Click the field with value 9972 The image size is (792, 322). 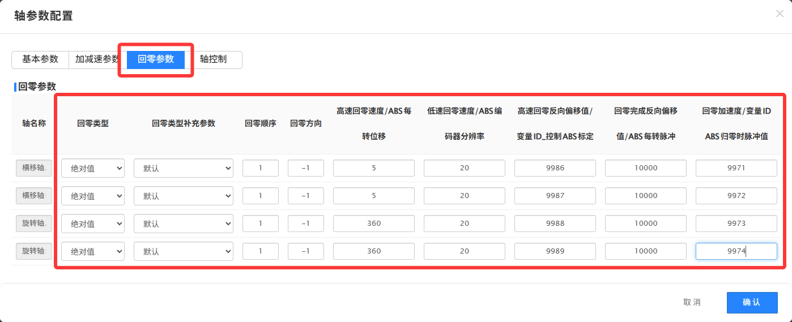tap(736, 196)
